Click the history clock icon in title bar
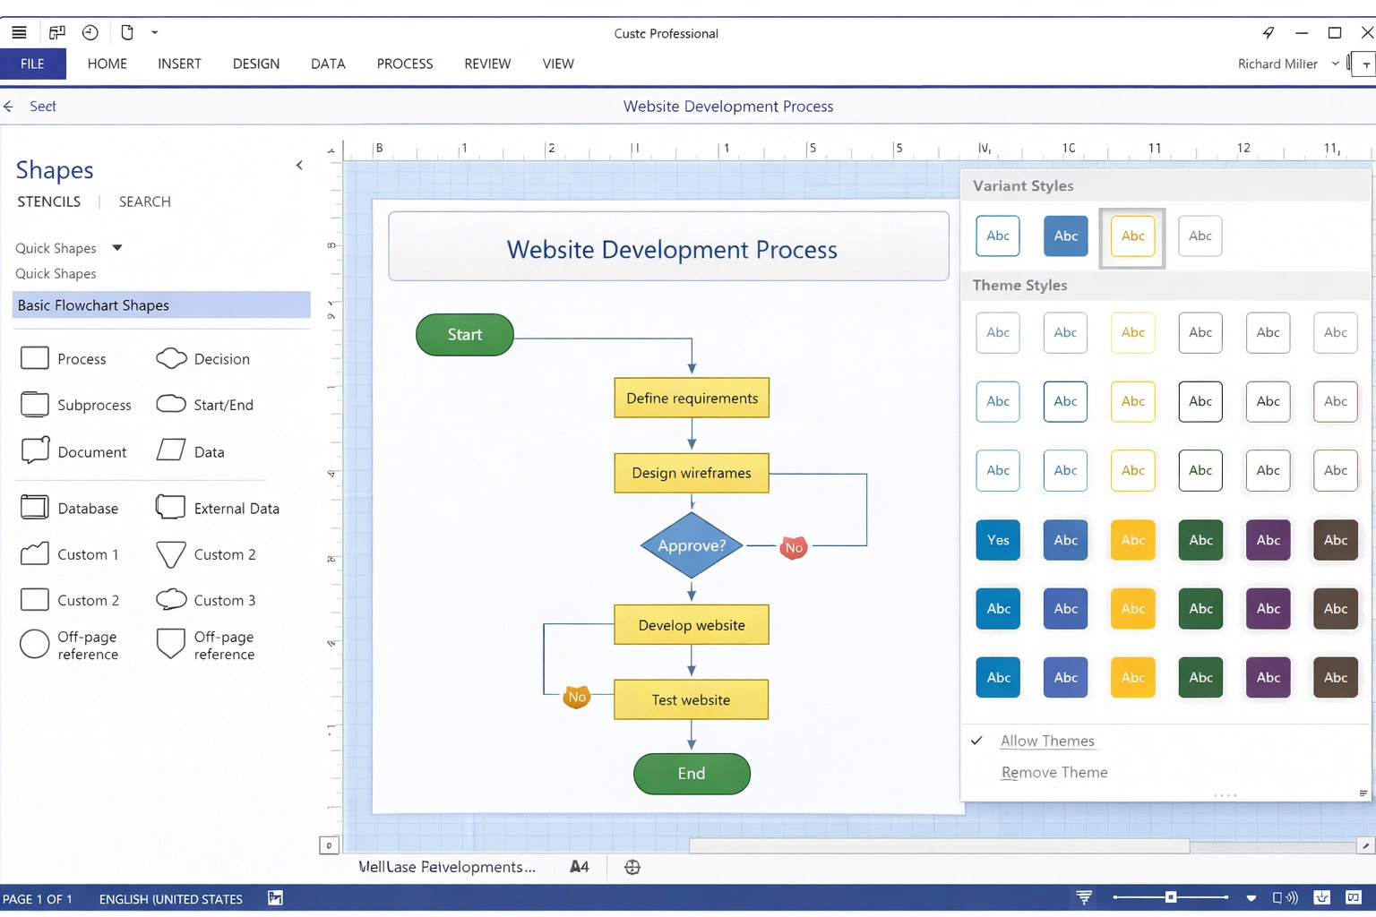Screen dimensions: 1376x917 pos(90,33)
